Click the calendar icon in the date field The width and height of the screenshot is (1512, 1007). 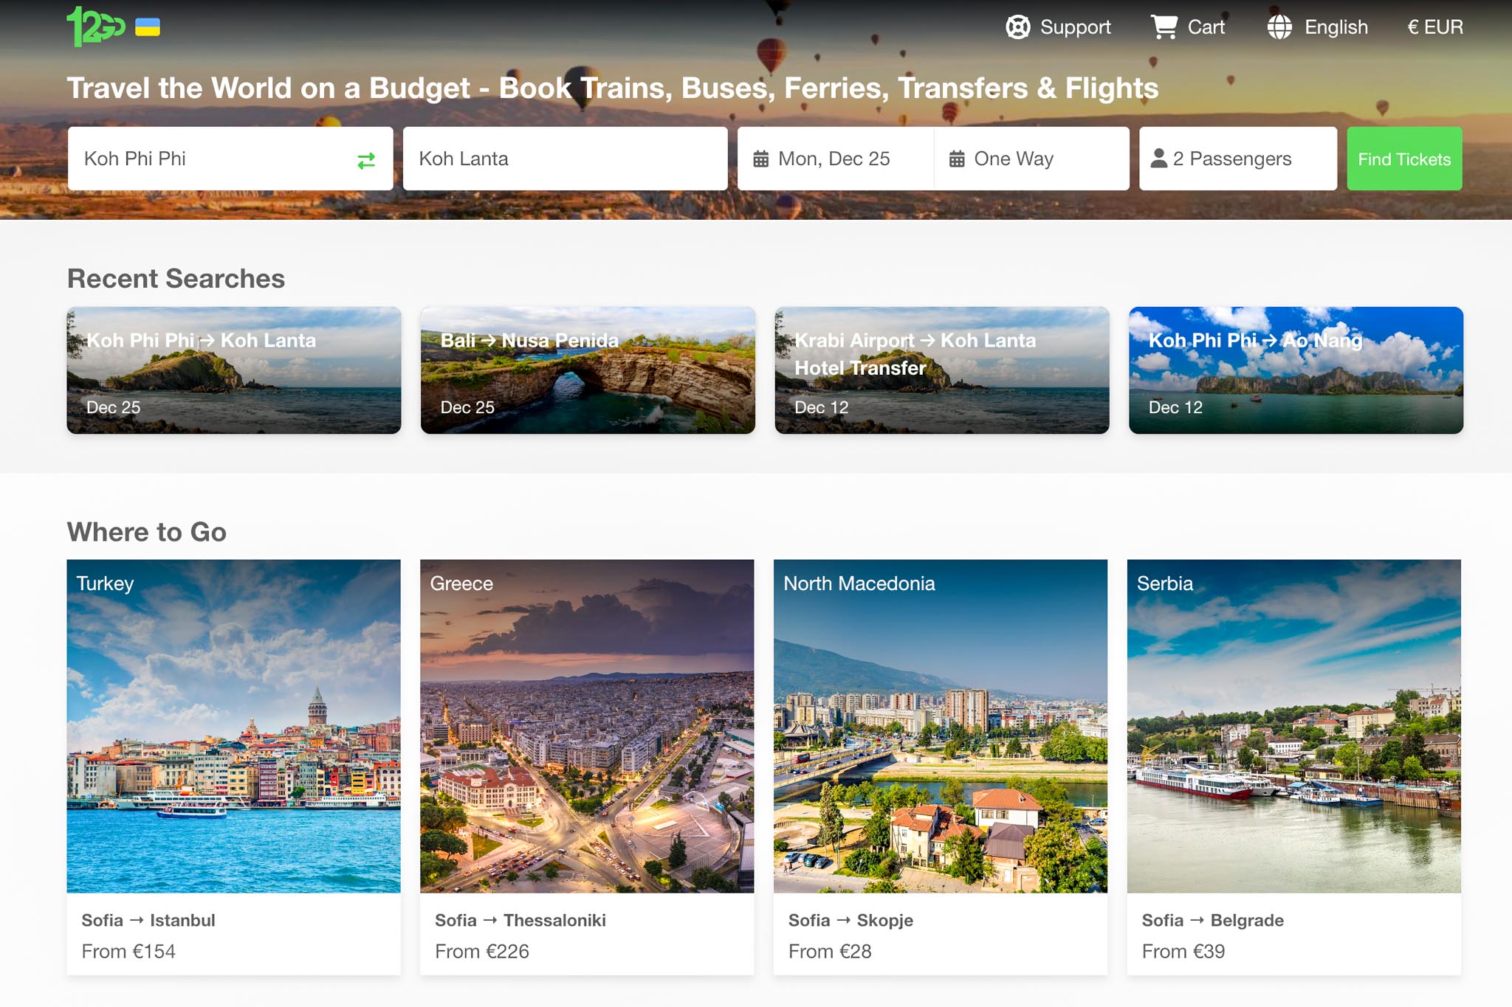[x=762, y=158]
